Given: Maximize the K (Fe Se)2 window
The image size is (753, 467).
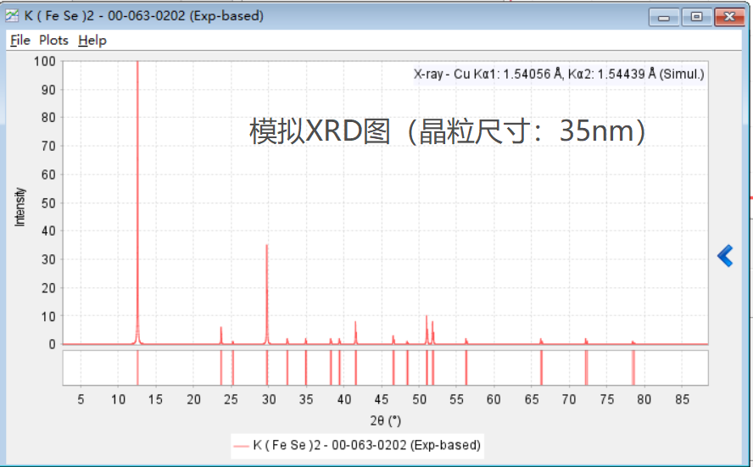Looking at the screenshot, I should coord(696,17).
